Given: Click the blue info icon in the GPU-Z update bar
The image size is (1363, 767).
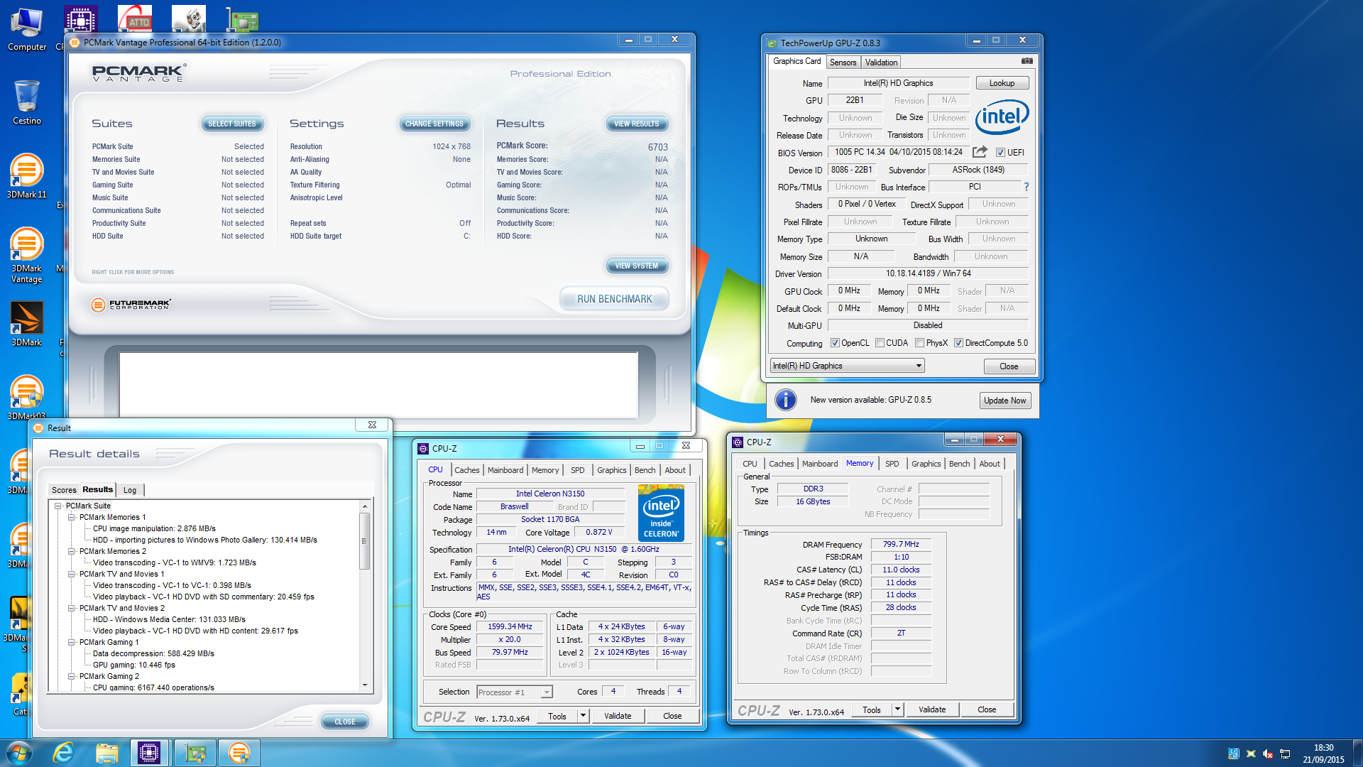Looking at the screenshot, I should click(785, 400).
